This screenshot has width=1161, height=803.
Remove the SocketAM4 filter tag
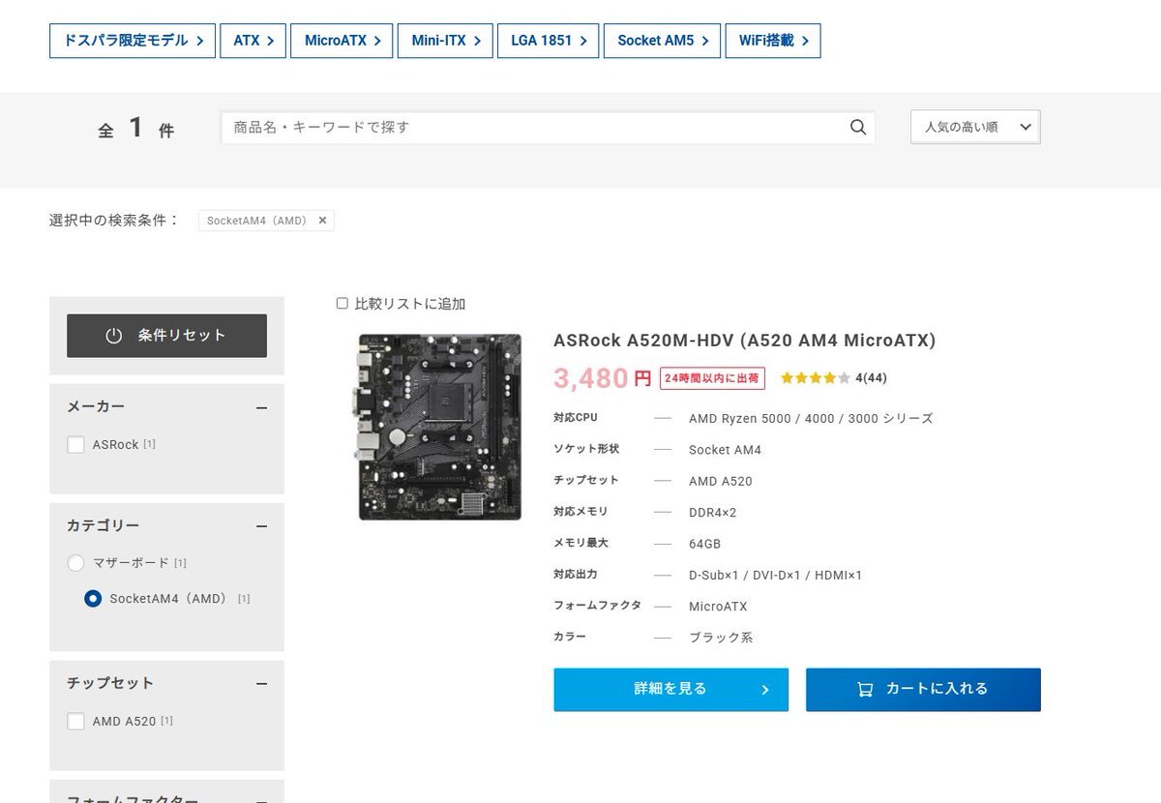(x=322, y=221)
